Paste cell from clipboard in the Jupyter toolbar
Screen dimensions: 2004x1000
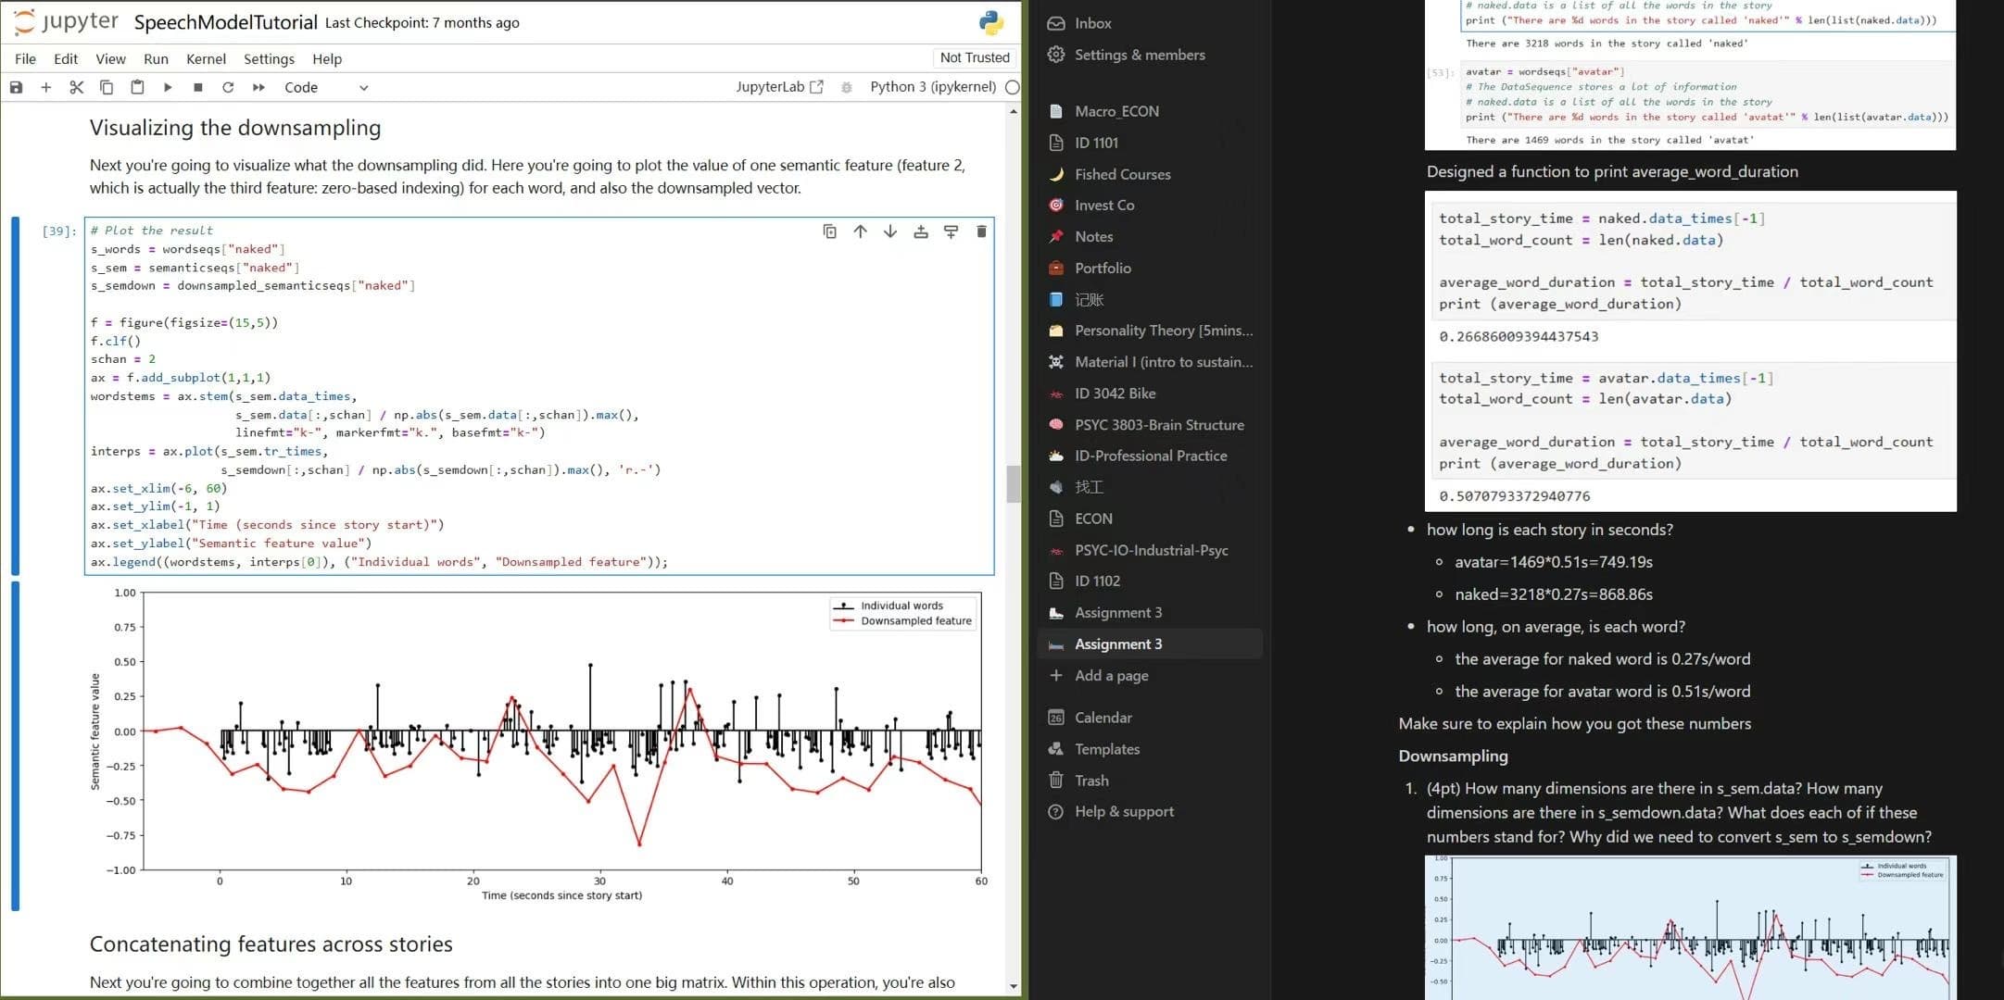[x=137, y=87]
